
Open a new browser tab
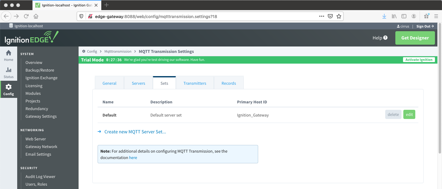107,5
